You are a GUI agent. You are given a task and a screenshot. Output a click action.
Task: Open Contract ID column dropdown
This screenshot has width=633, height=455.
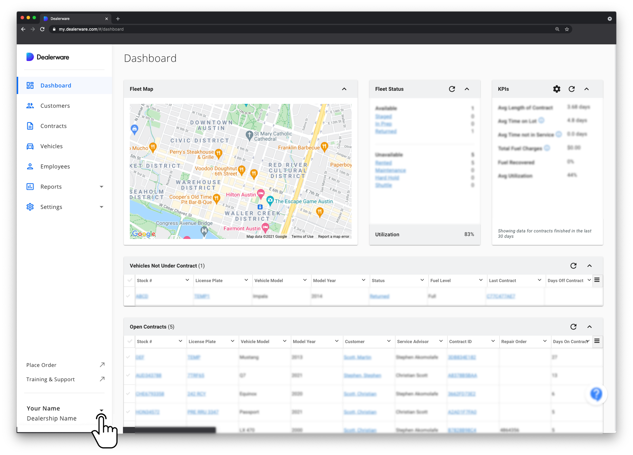pos(493,341)
